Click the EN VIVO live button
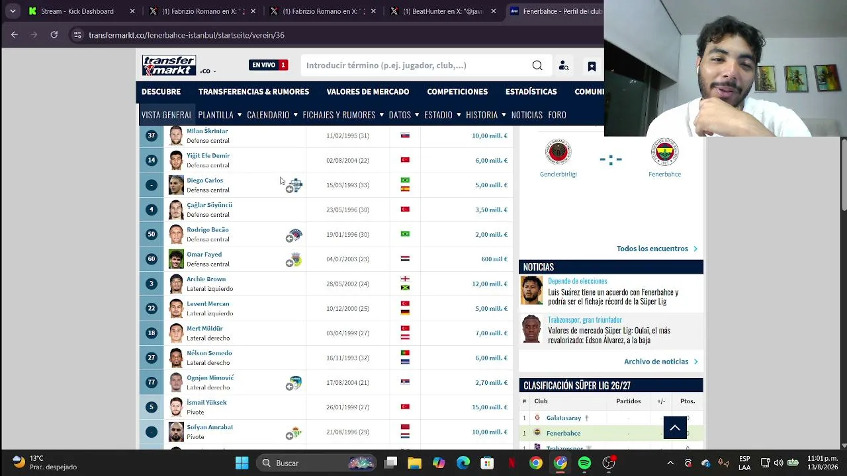Image resolution: width=847 pixels, height=476 pixels. [x=268, y=65]
